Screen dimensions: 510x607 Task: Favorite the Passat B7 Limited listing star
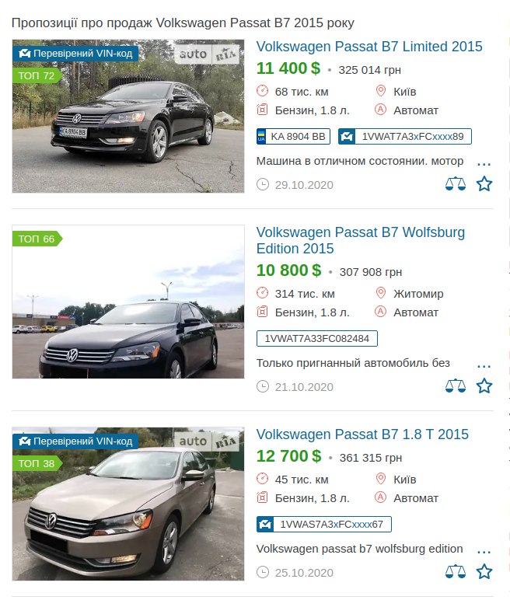tap(484, 184)
